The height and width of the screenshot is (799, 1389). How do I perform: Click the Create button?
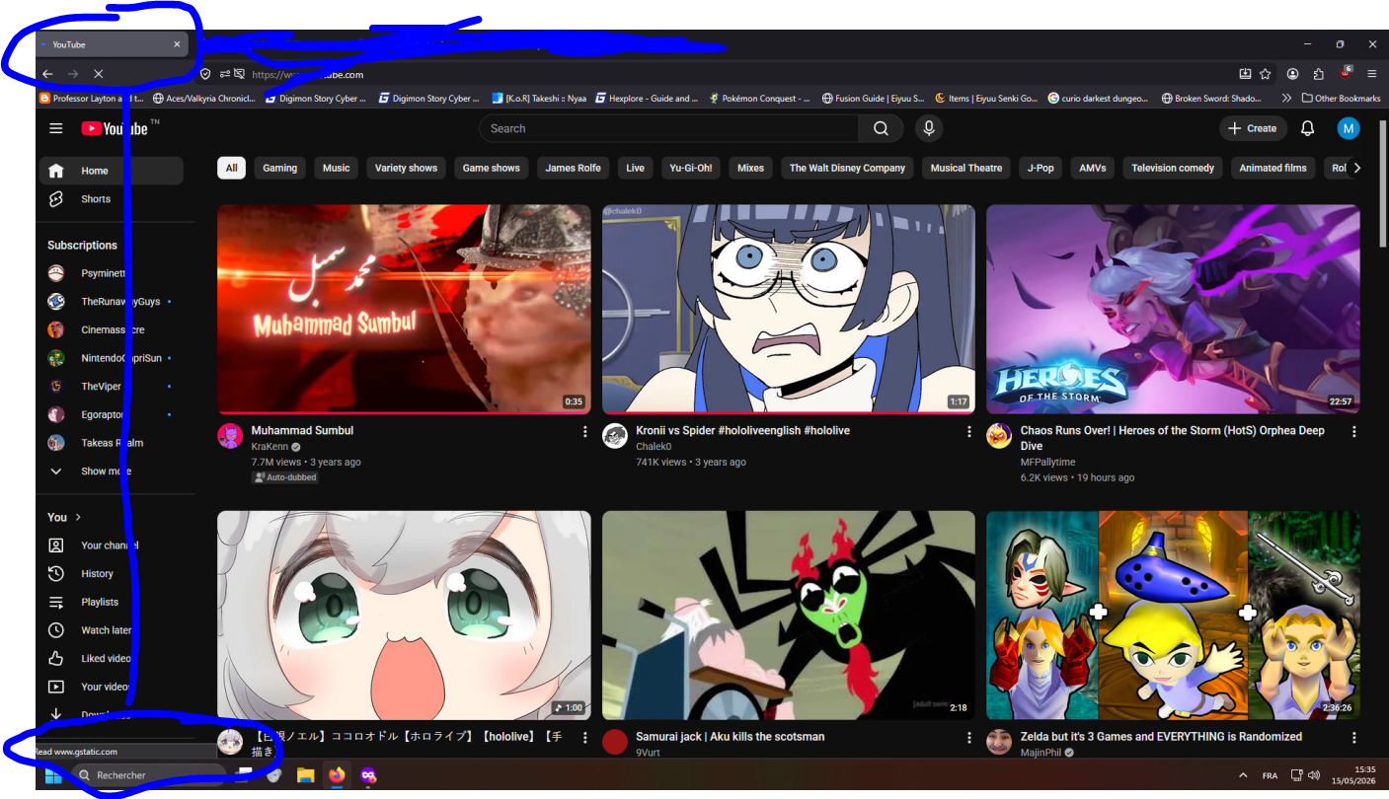1253,128
